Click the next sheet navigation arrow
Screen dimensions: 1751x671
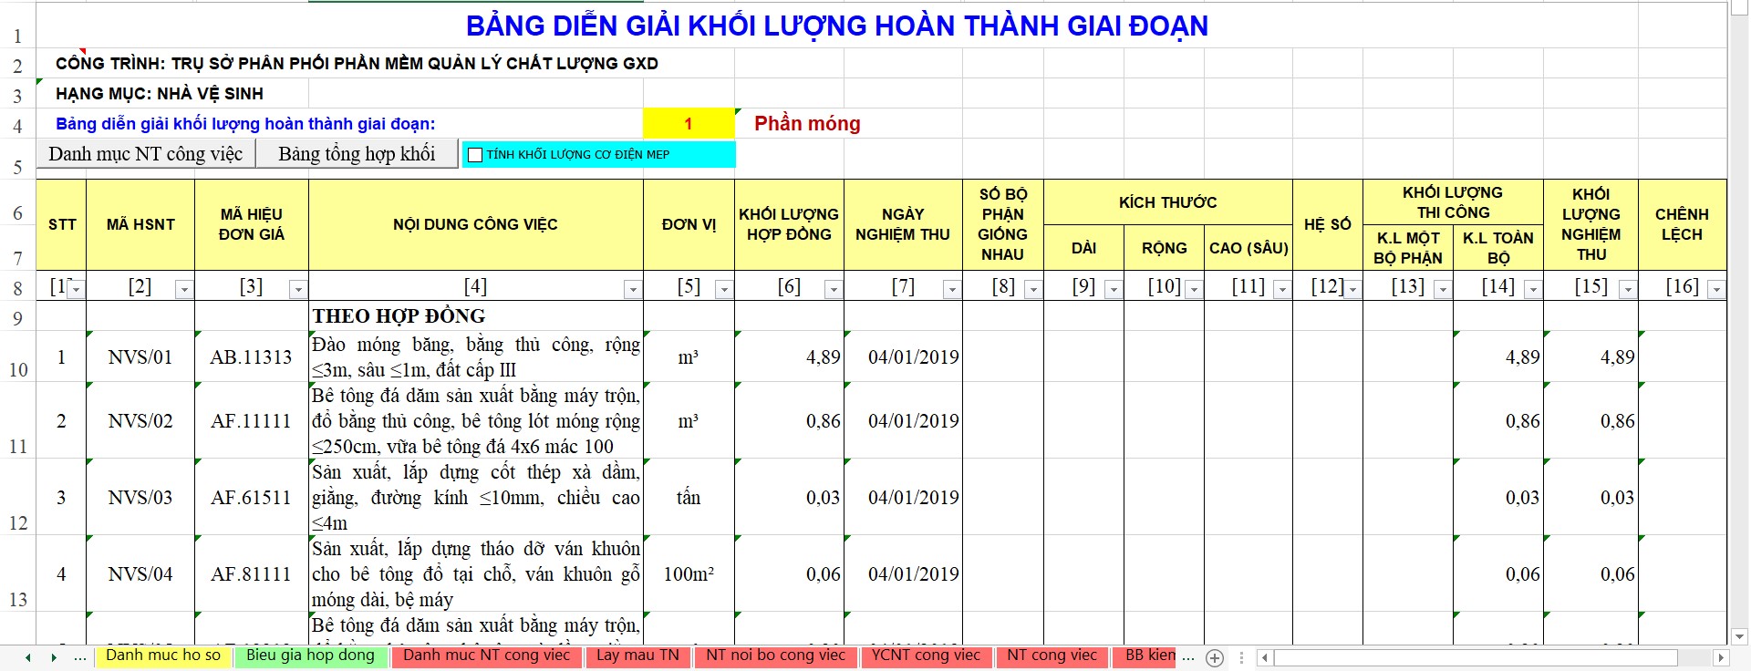point(54,657)
